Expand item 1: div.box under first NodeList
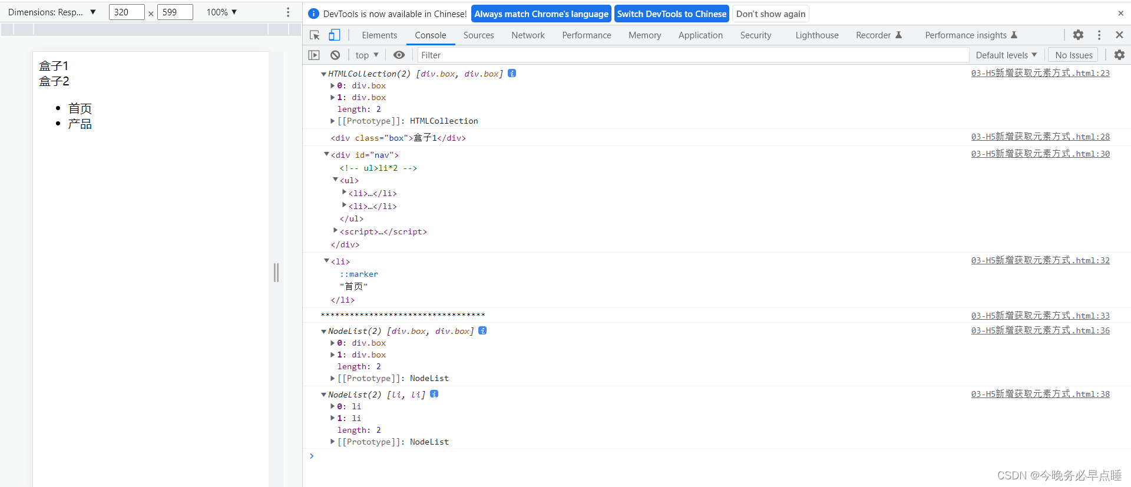 tap(333, 355)
